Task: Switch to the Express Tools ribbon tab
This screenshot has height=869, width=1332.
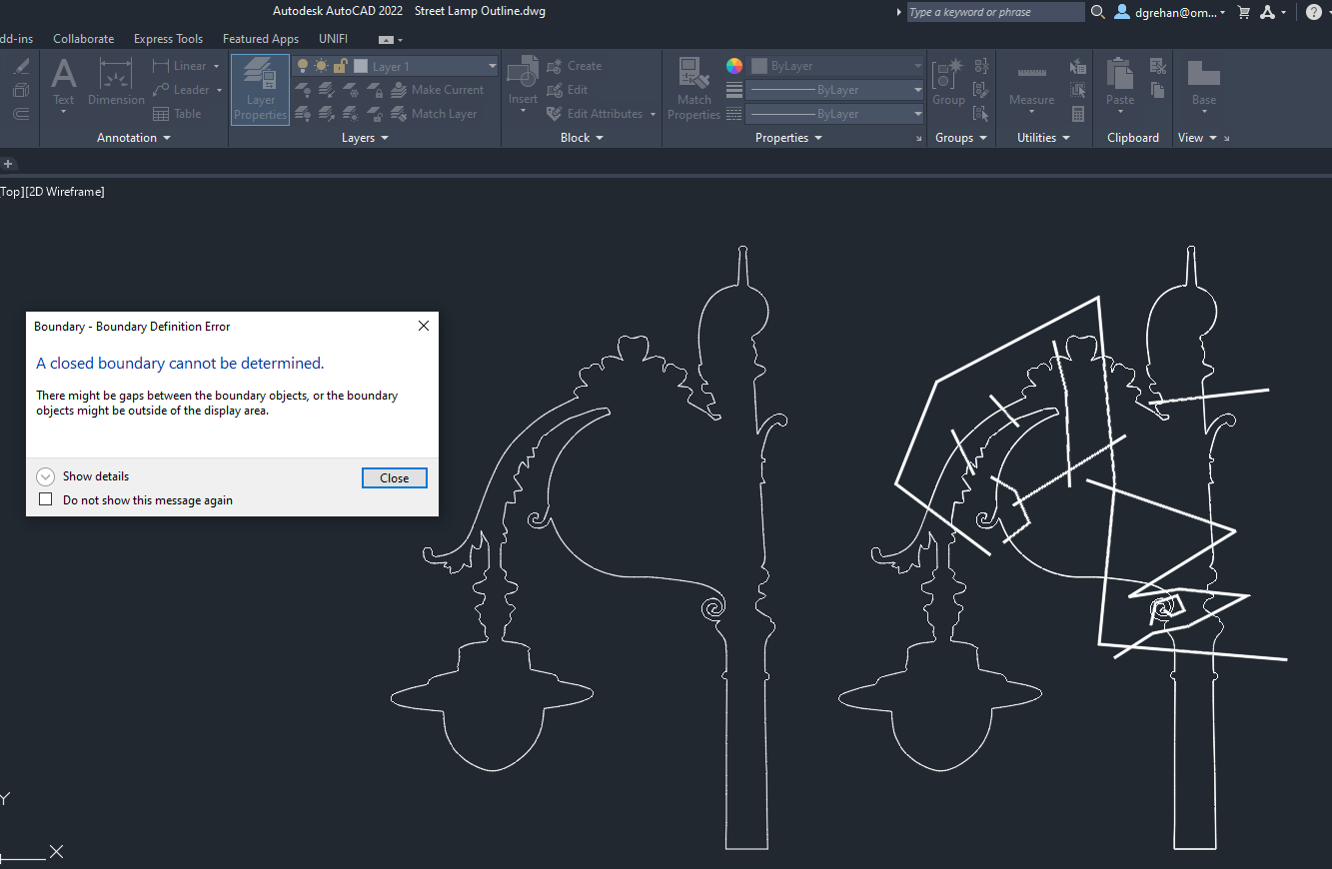Action: point(168,39)
